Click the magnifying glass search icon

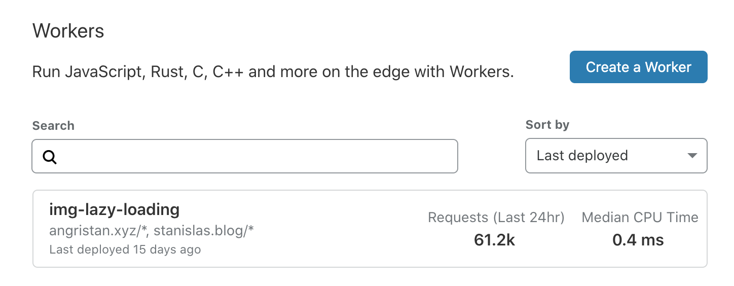50,157
